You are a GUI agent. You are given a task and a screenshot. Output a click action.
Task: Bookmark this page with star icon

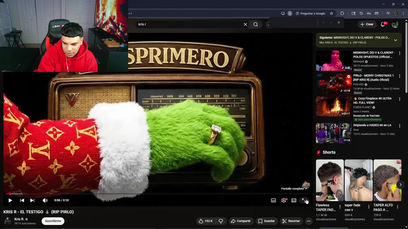coord(331,13)
